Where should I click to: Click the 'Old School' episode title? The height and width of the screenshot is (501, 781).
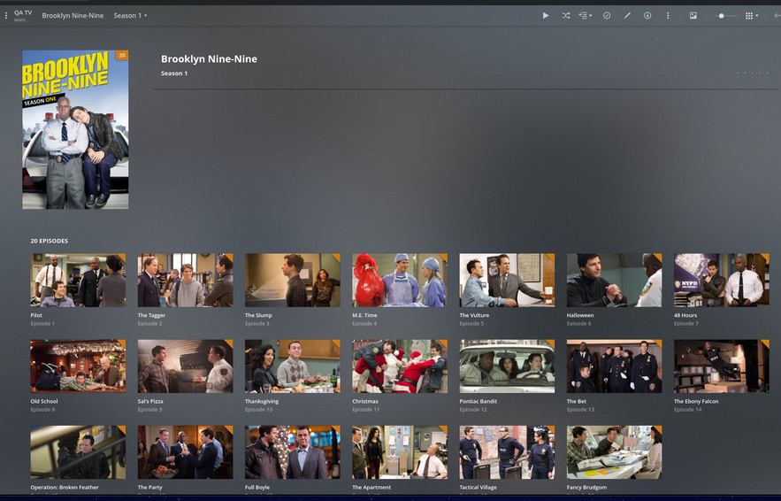pos(44,401)
